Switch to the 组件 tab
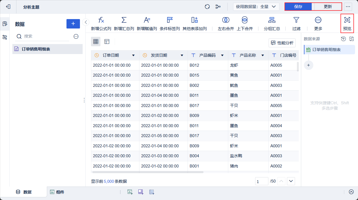358x200 pixels. click(57, 192)
